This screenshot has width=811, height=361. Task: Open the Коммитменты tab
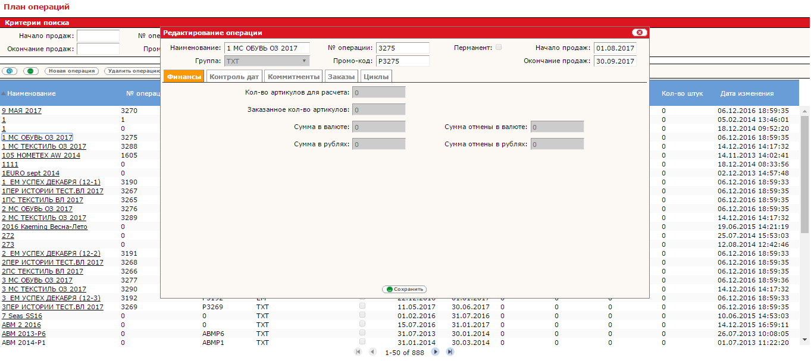tap(293, 76)
